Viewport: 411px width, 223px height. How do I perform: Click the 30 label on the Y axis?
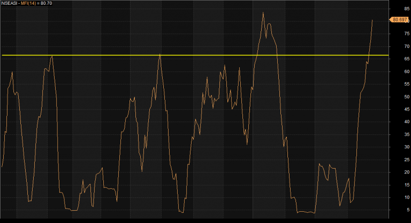click(407, 147)
